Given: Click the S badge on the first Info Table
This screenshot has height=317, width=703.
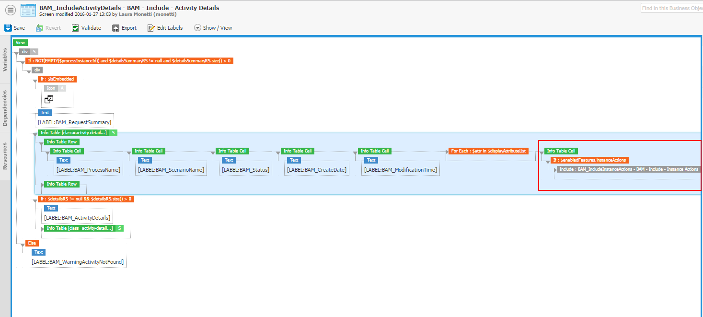Looking at the screenshot, I should (x=114, y=133).
